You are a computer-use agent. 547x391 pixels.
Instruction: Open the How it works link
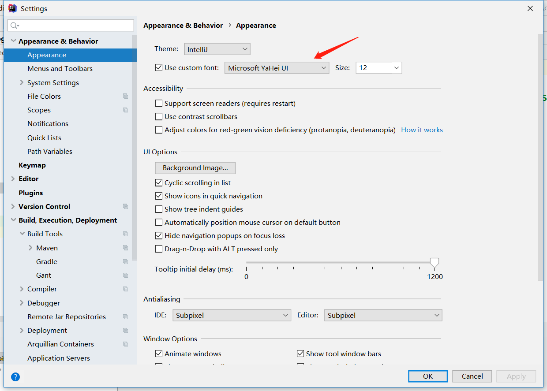[422, 130]
